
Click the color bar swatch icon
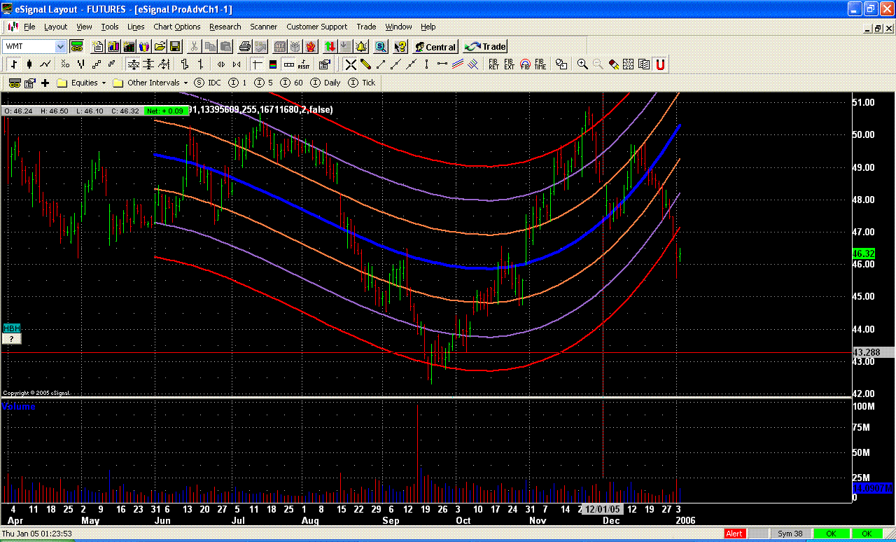pos(273,63)
